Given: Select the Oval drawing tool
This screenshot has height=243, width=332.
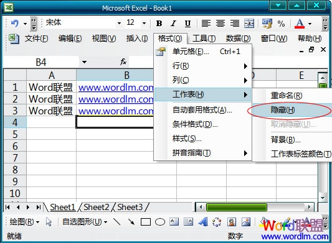Looking at the screenshot, I should click(160, 222).
